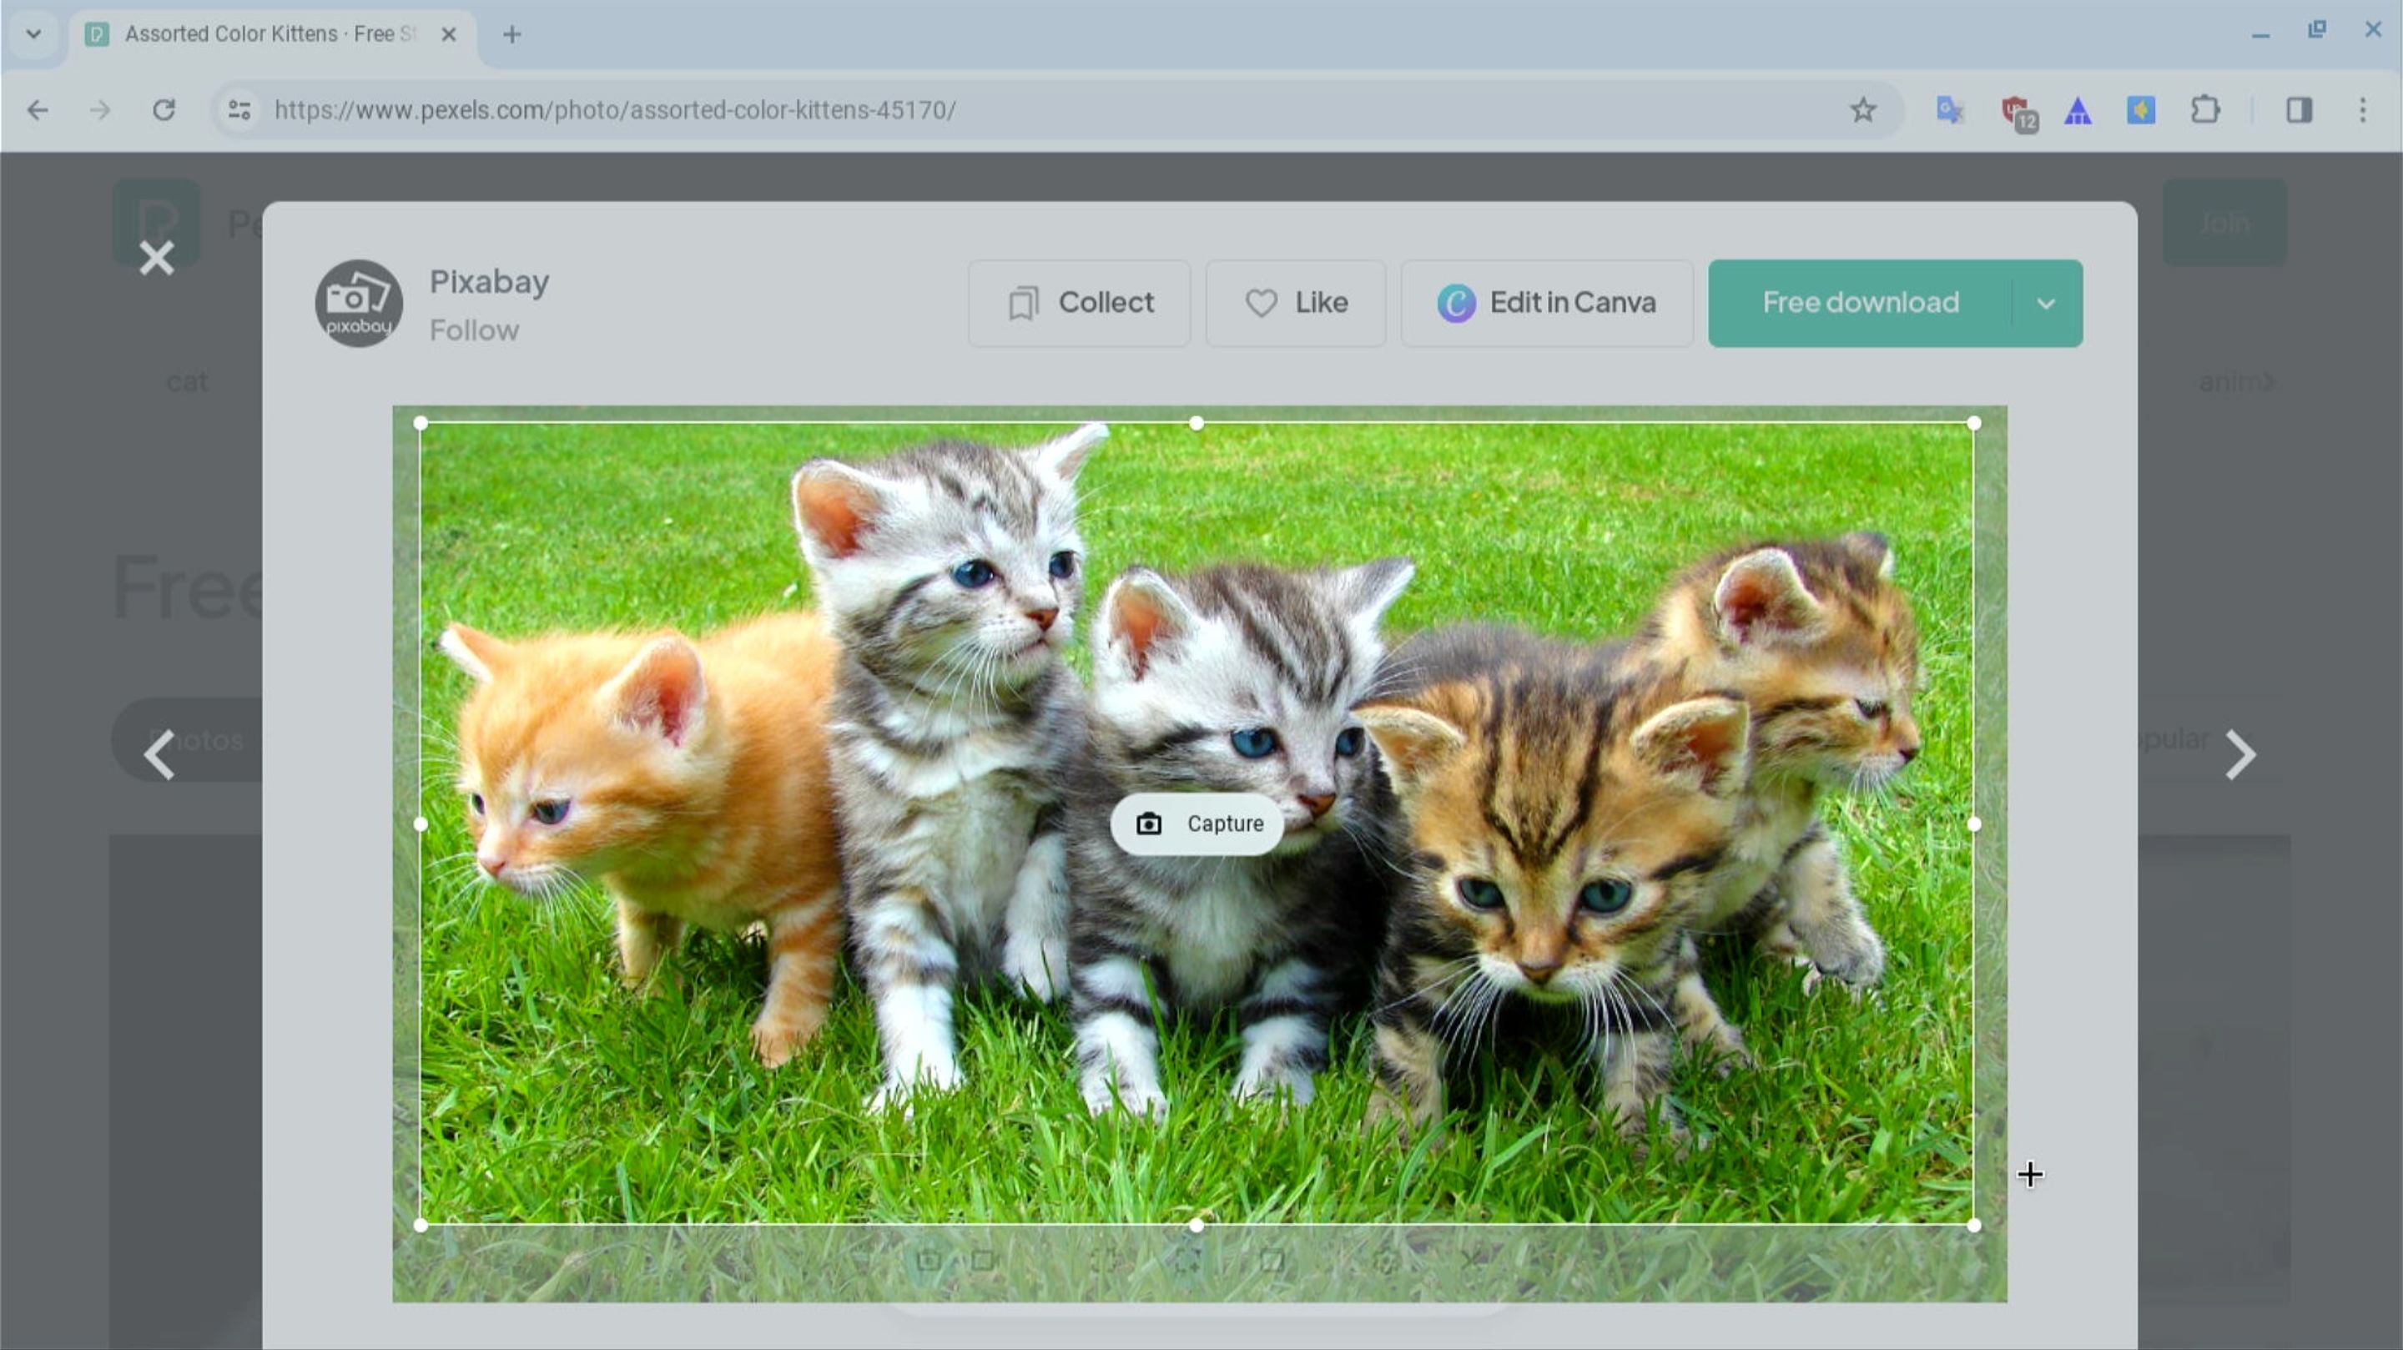Image resolution: width=2403 pixels, height=1350 pixels.
Task: Open the tab search dropdown arrow
Action: pyautogui.click(x=34, y=33)
